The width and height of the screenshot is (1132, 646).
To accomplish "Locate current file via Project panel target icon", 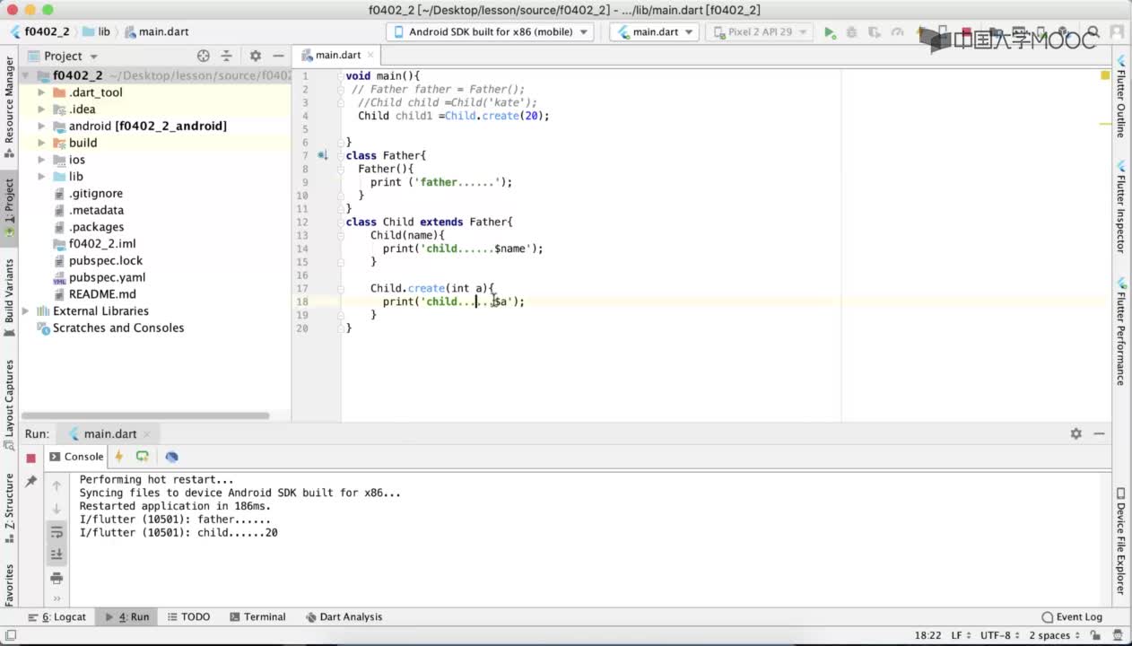I will pyautogui.click(x=204, y=56).
